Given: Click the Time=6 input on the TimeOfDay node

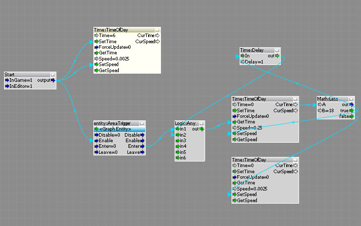Looking at the screenshot, I should click(x=107, y=36).
